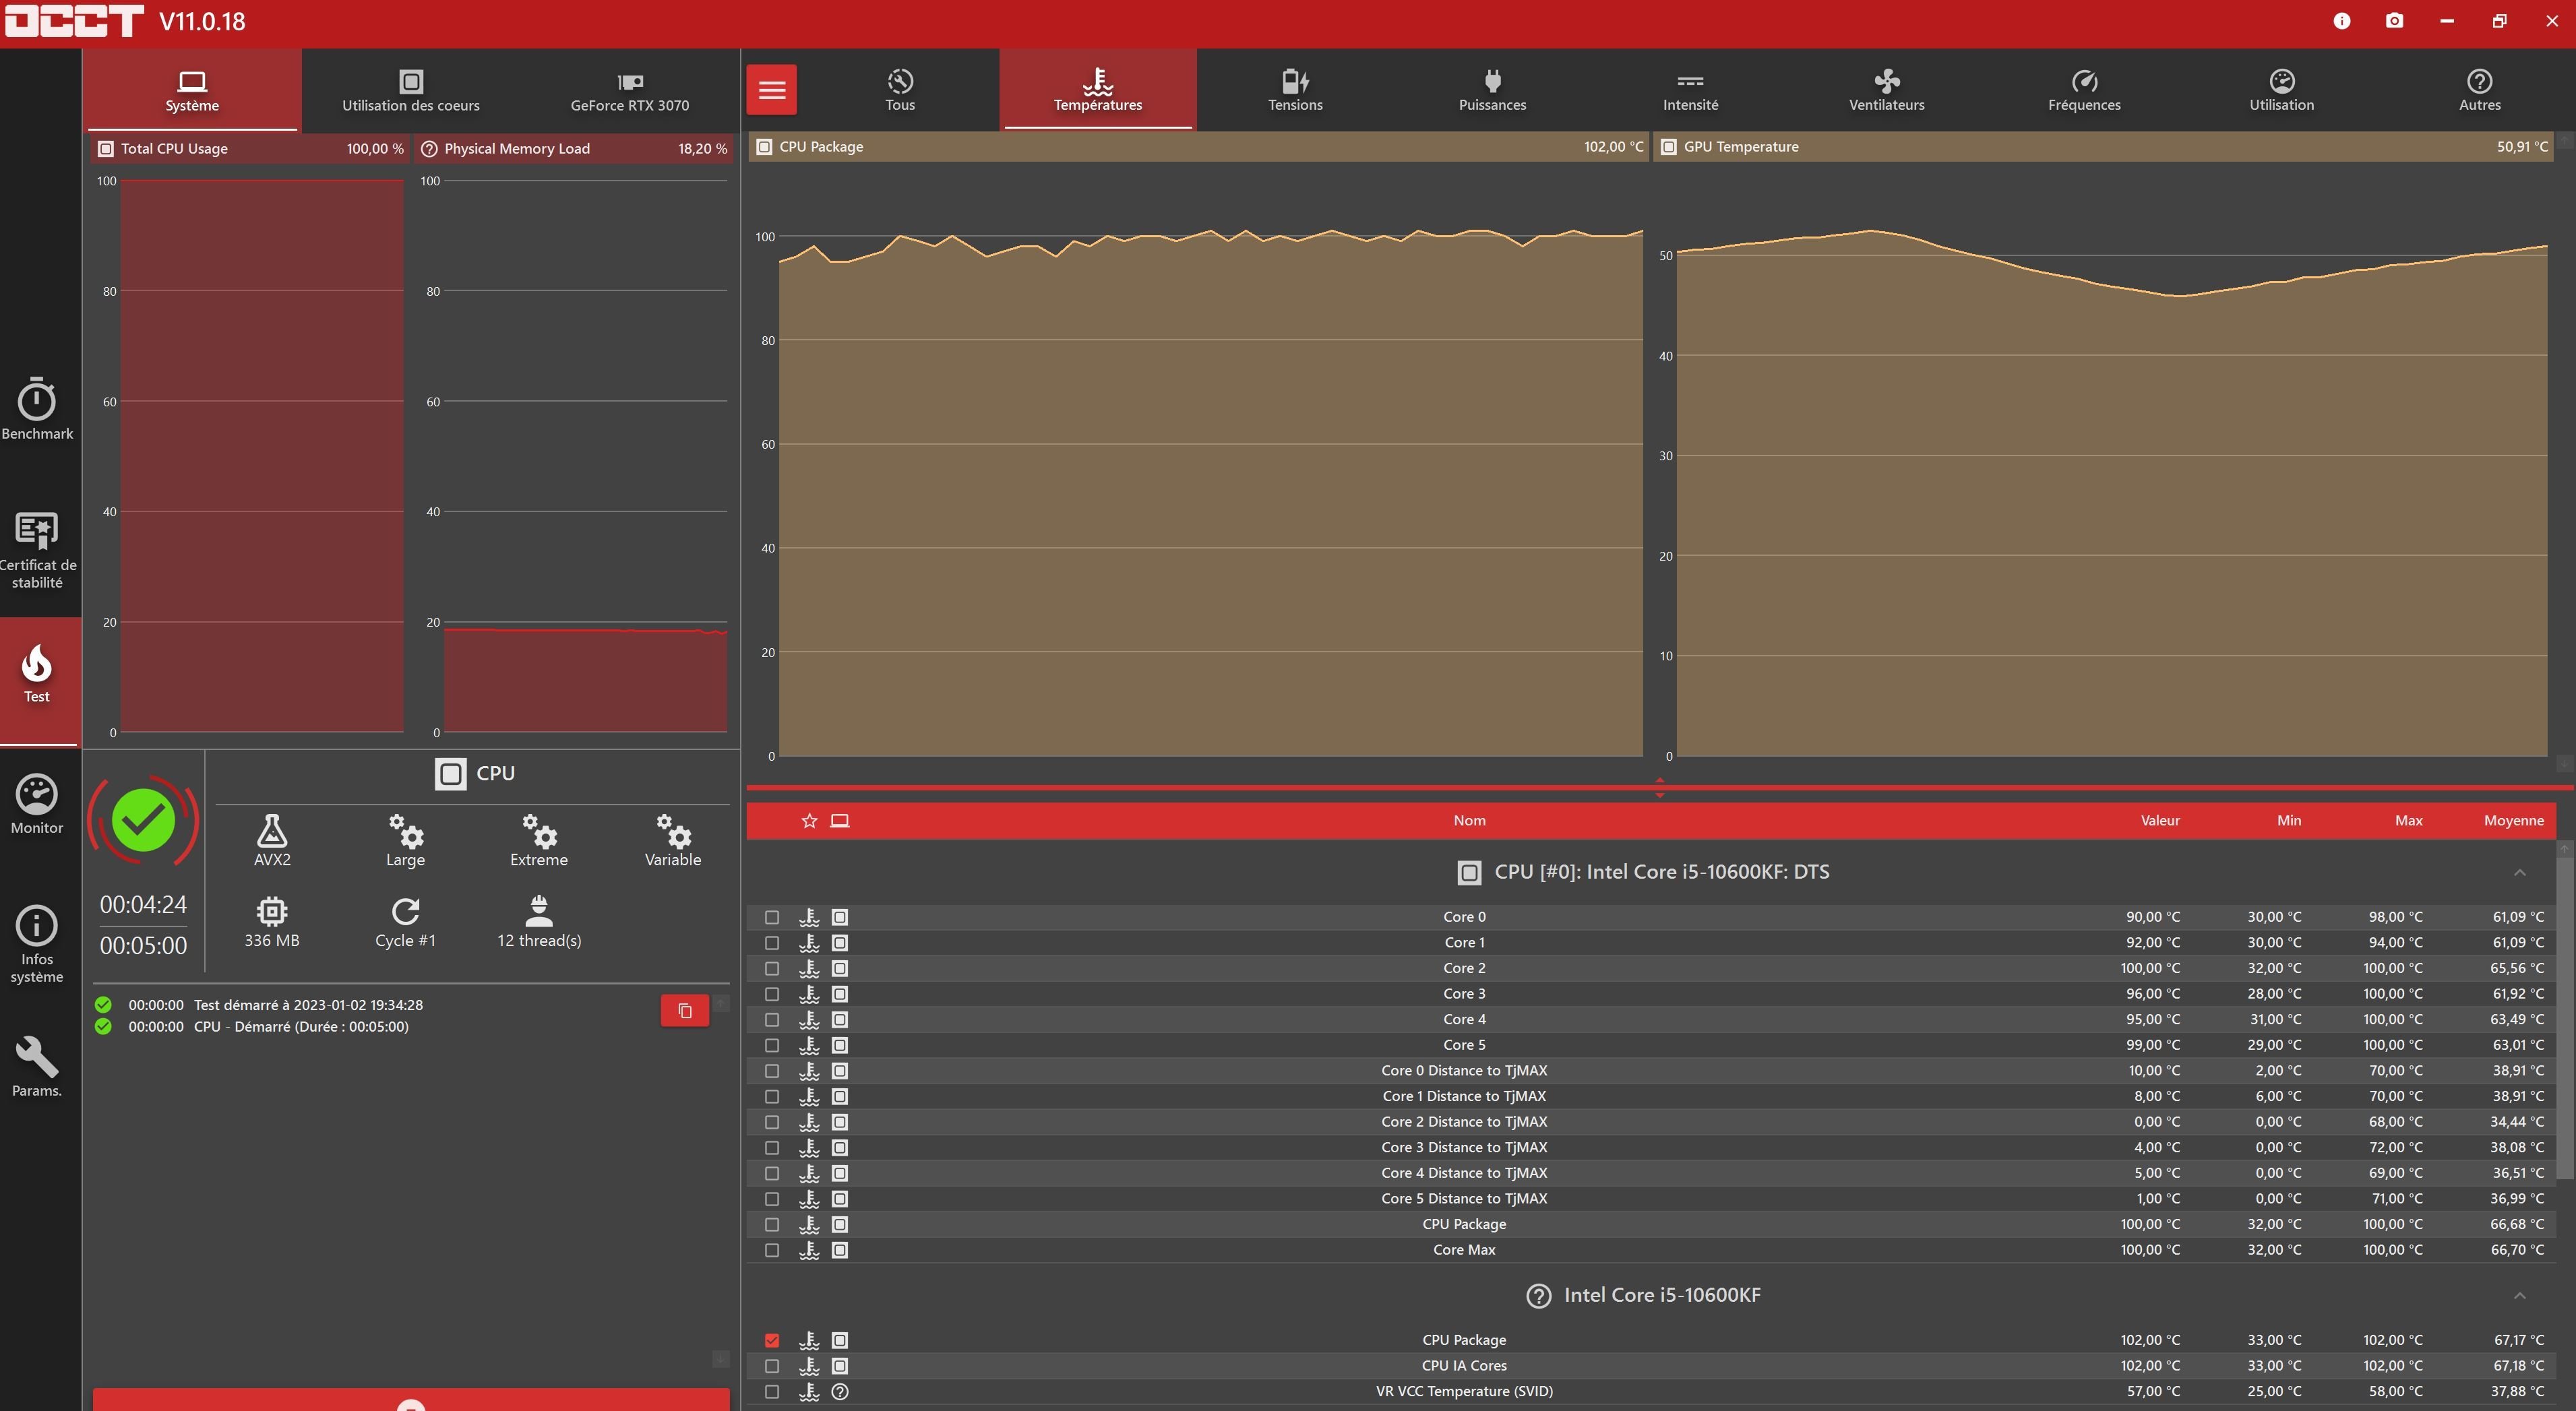Select the AVX2 instruction set option
2576x1411 pixels.
[x=272, y=840]
